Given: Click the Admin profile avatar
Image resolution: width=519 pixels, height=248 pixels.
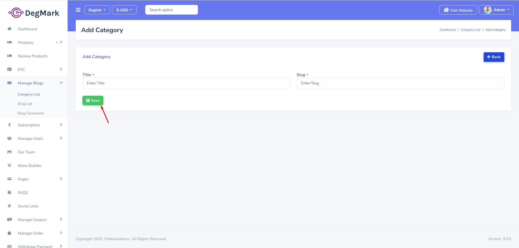Looking at the screenshot, I should pyautogui.click(x=487, y=10).
